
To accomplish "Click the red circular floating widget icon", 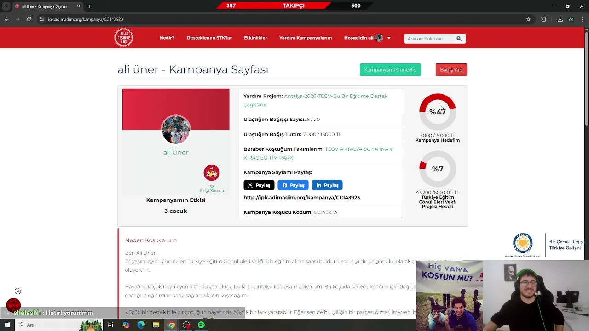I will point(13,305).
